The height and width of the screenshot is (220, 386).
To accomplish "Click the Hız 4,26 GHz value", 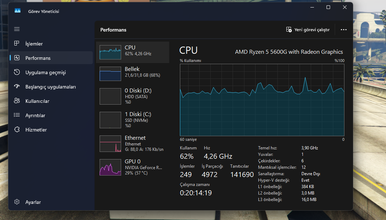I will pos(218,156).
